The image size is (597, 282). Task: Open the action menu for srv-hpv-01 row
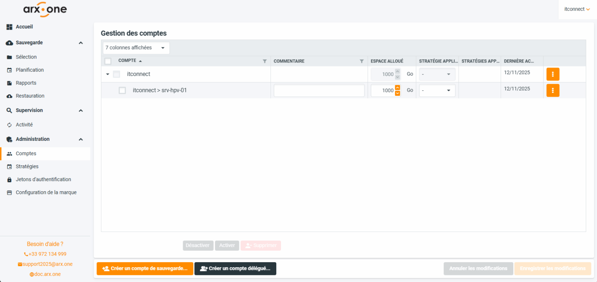tap(553, 90)
